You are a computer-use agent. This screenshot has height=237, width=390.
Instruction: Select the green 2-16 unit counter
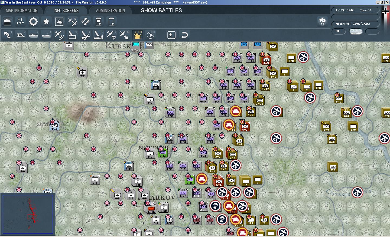190,180
